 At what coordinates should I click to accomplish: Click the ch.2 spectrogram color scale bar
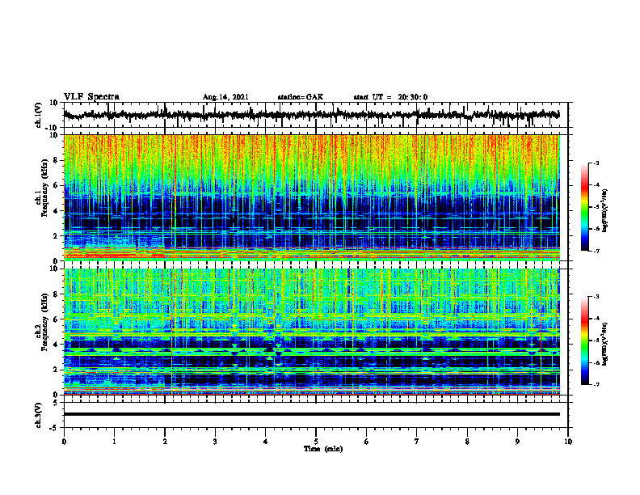pyautogui.click(x=584, y=341)
